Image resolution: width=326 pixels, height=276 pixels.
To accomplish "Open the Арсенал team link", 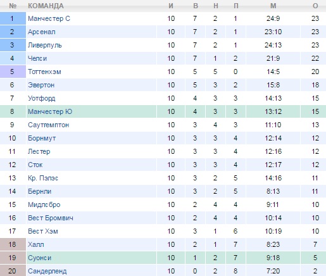I will [42, 32].
